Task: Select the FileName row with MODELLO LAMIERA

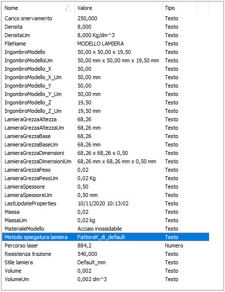Action: (105, 44)
